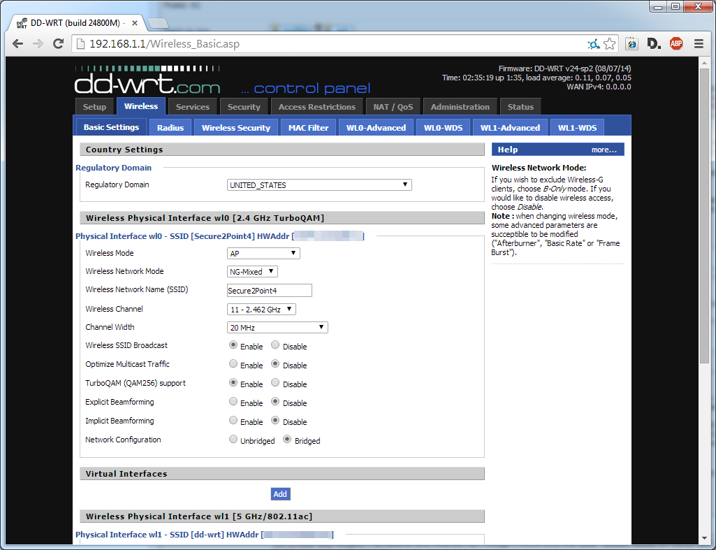Go back with the browser back arrow
The height and width of the screenshot is (550, 716).
point(17,44)
